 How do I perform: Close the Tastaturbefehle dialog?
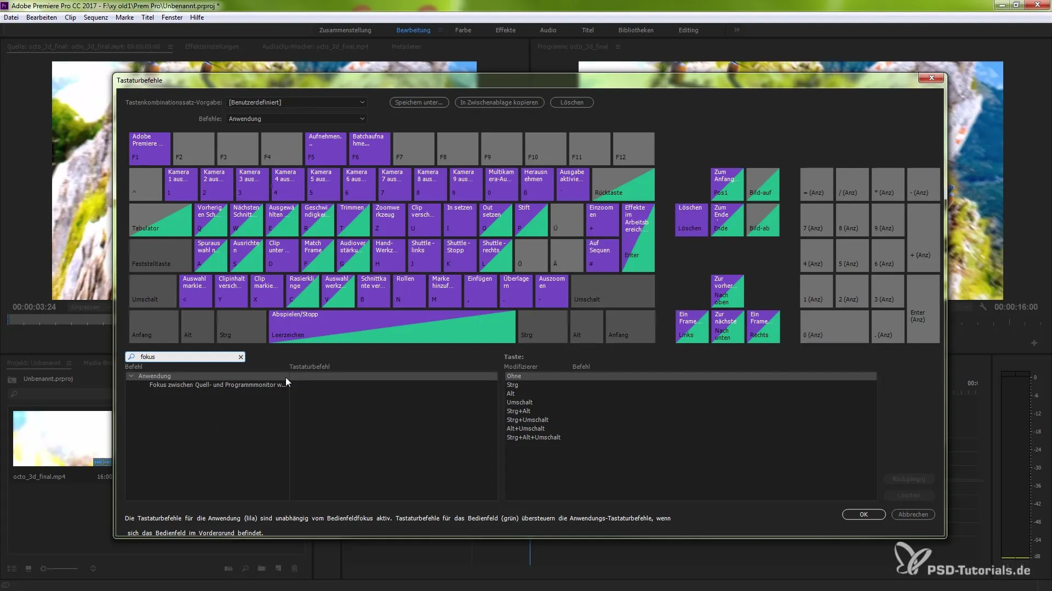[x=931, y=78]
